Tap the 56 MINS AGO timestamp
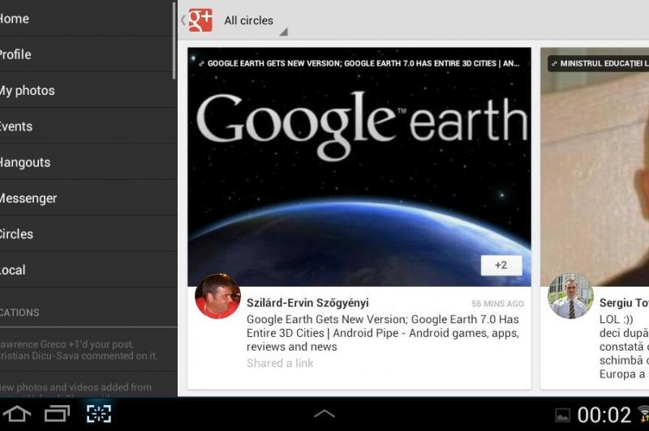The image size is (649, 431). (497, 304)
